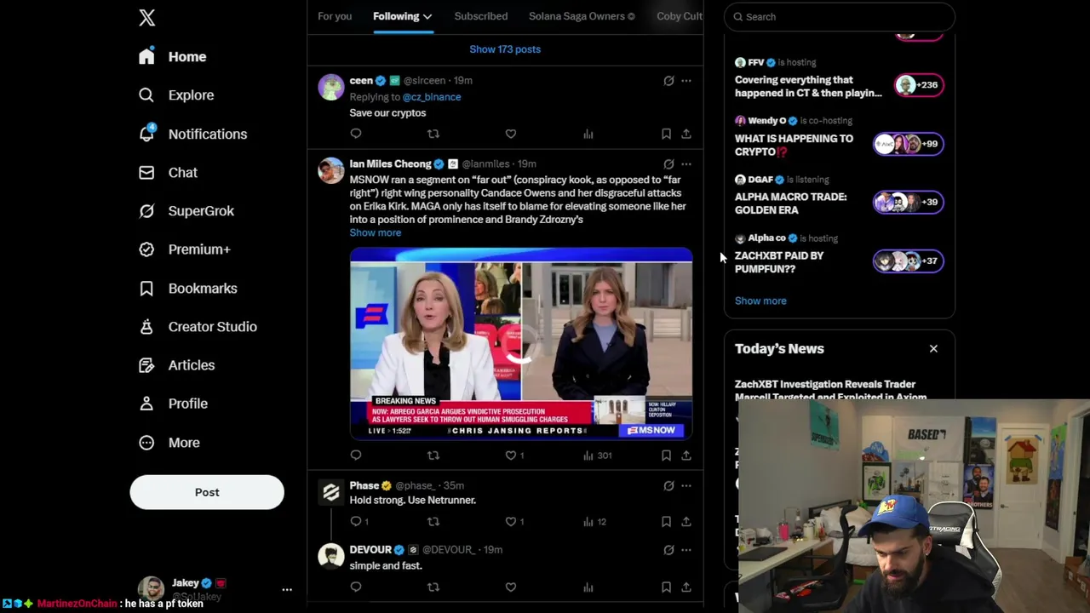1090x613 pixels.
Task: Repost DEVOUR's post
Action: pos(433,587)
